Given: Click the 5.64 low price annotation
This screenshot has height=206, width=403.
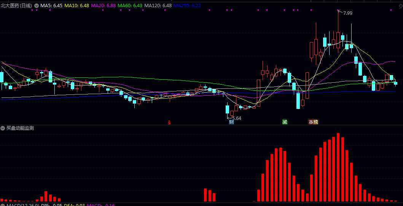Looking at the screenshot, I should point(236,118).
